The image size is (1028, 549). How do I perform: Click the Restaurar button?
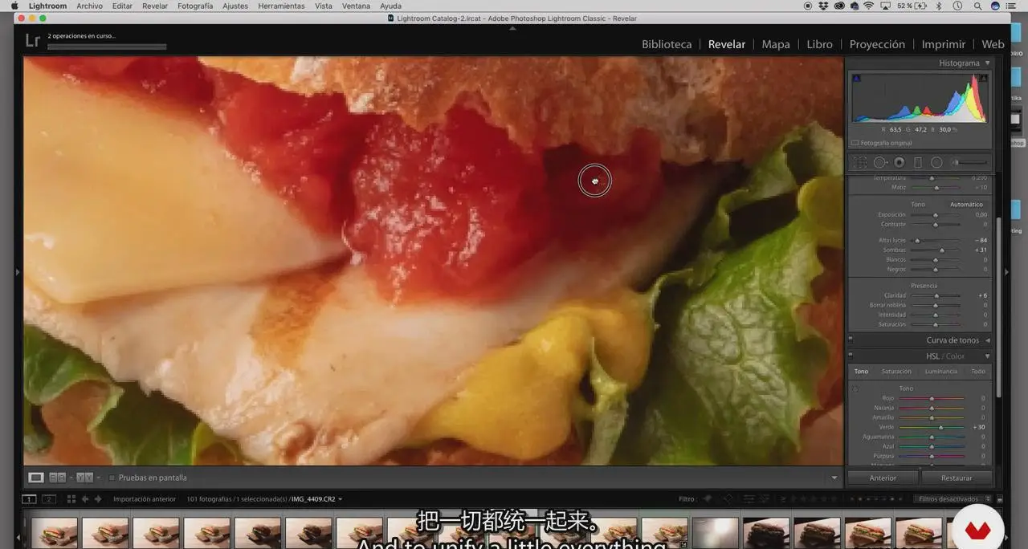pyautogui.click(x=957, y=478)
